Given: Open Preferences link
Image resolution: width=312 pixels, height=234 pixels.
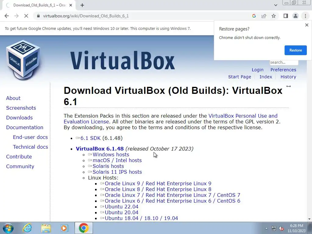Looking at the screenshot, I should pos(283,70).
